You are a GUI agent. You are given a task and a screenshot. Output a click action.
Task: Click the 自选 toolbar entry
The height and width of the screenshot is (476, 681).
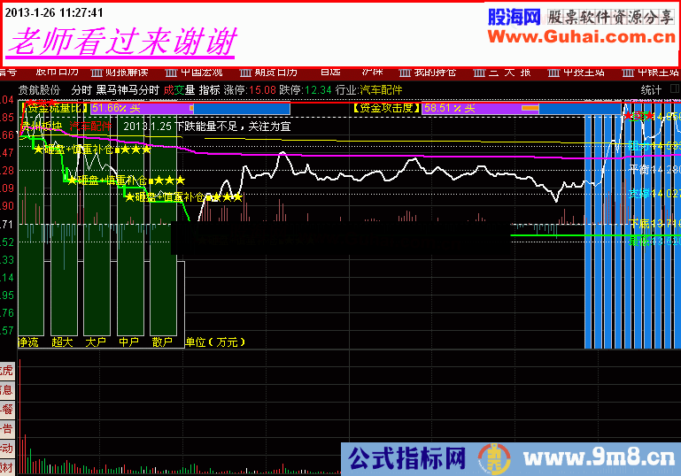(x=330, y=72)
